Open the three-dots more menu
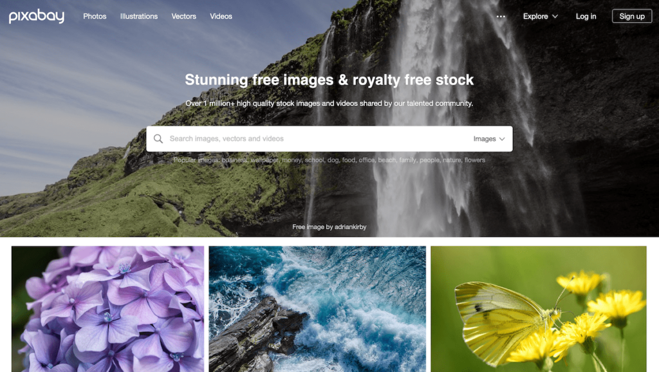Image resolution: width=659 pixels, height=372 pixels. 501,16
